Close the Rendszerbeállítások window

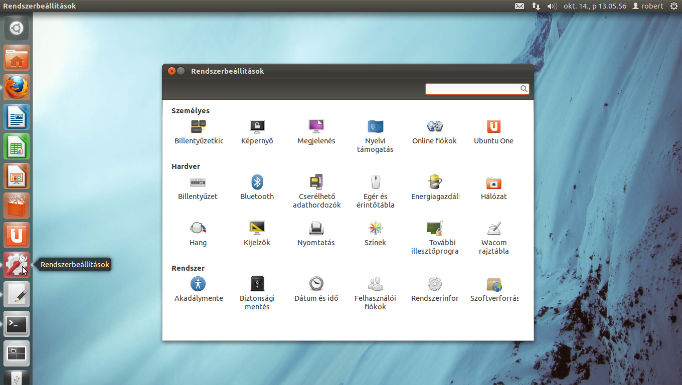click(172, 71)
